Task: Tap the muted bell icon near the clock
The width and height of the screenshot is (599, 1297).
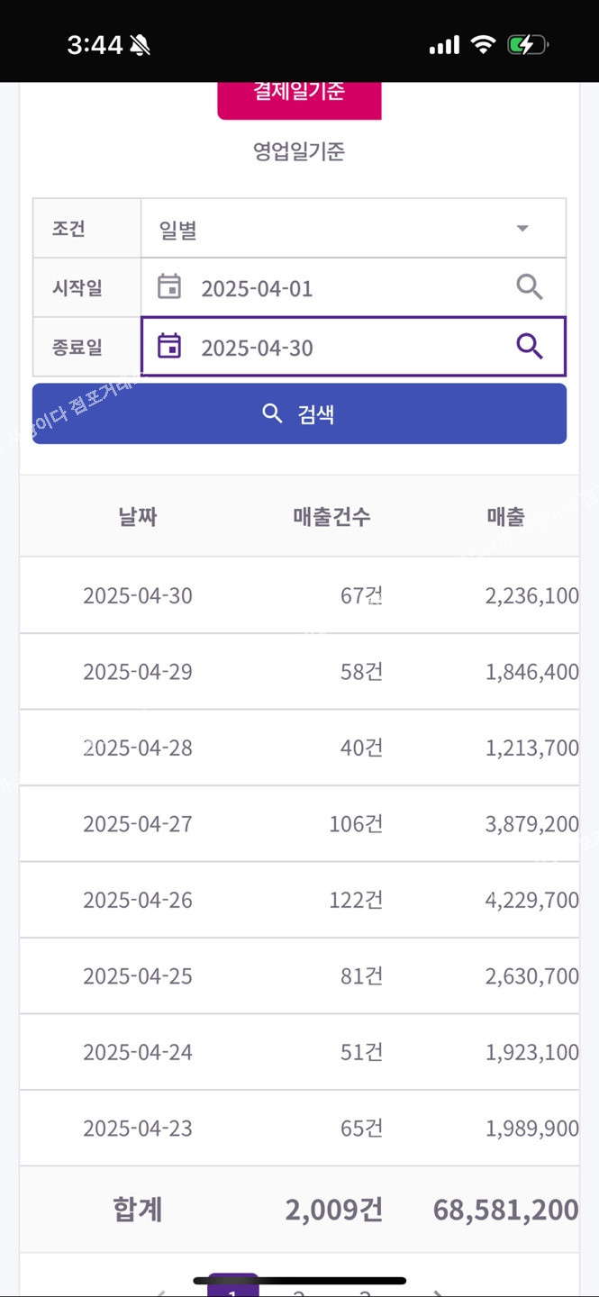Action: (x=140, y=45)
